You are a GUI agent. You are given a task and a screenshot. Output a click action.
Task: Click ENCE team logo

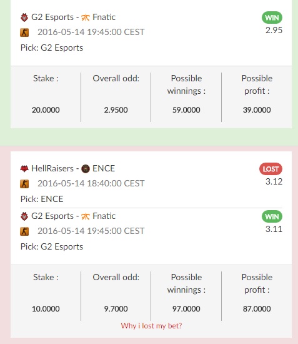(86, 169)
